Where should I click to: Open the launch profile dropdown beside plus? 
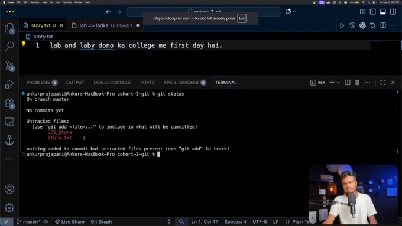338,83
